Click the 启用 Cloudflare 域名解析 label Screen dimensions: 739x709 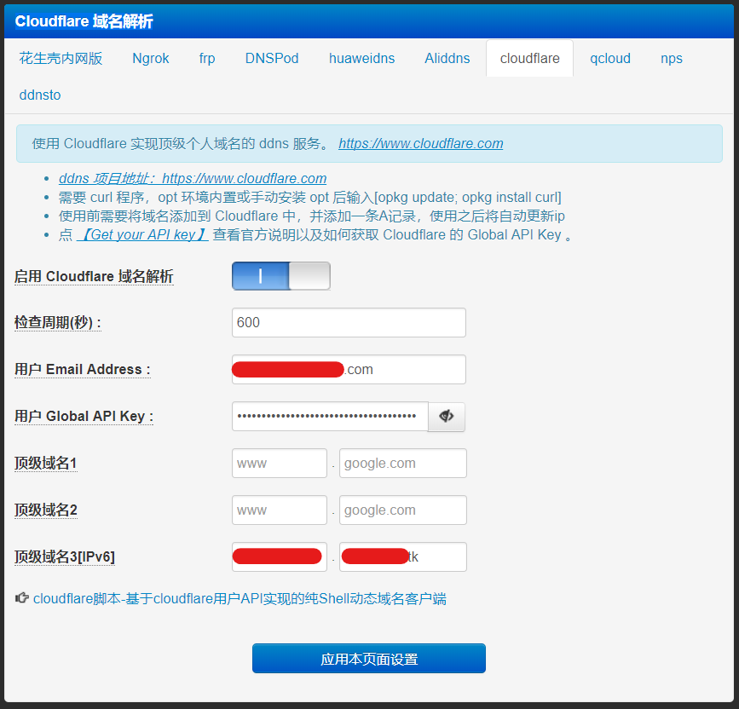coord(94,277)
